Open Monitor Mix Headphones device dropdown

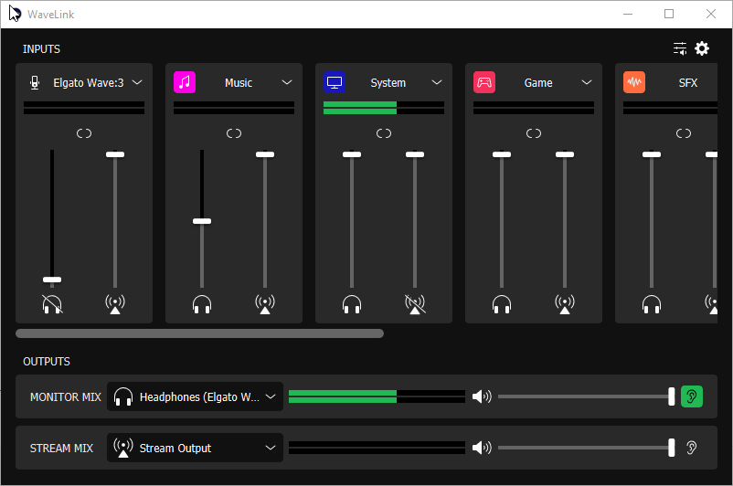[x=195, y=396]
